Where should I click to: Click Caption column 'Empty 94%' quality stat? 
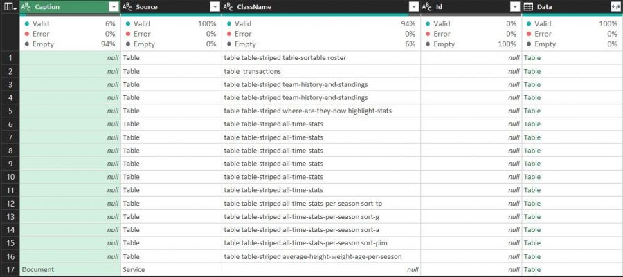coord(70,44)
